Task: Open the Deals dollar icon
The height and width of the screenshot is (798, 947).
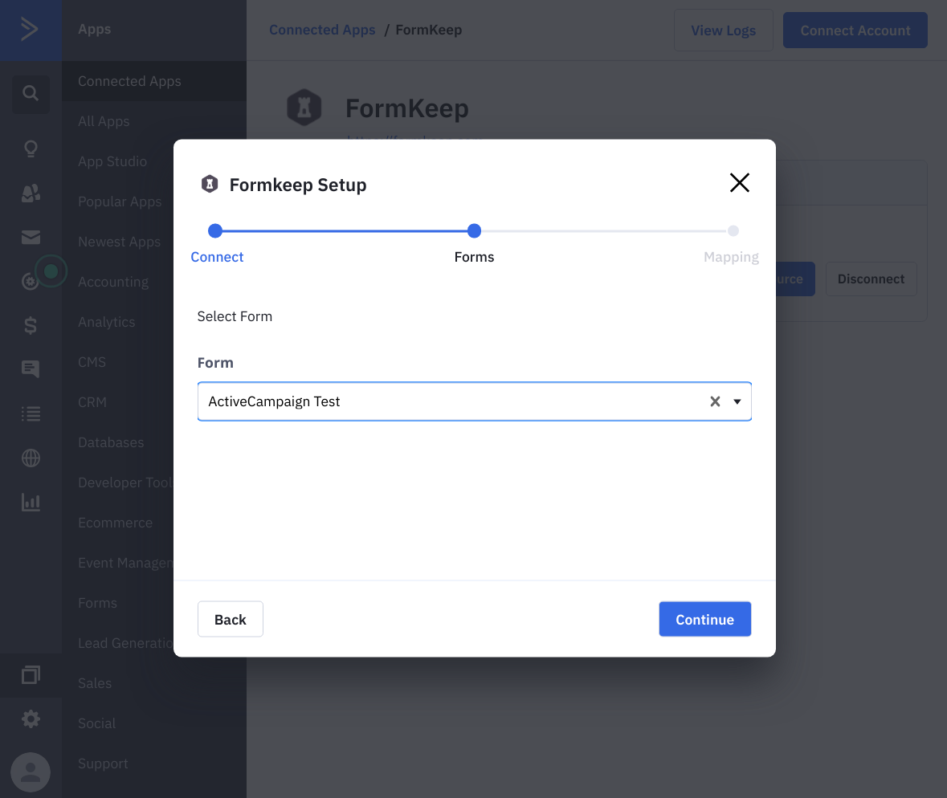Action: (x=31, y=325)
